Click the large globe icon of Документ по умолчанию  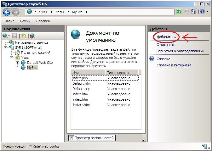pyautogui.click(x=75, y=34)
